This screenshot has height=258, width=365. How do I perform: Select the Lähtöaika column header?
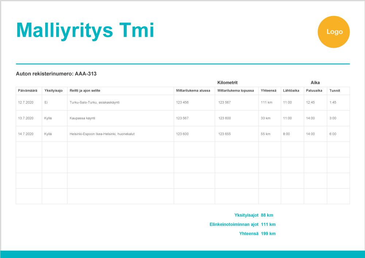pos(291,91)
